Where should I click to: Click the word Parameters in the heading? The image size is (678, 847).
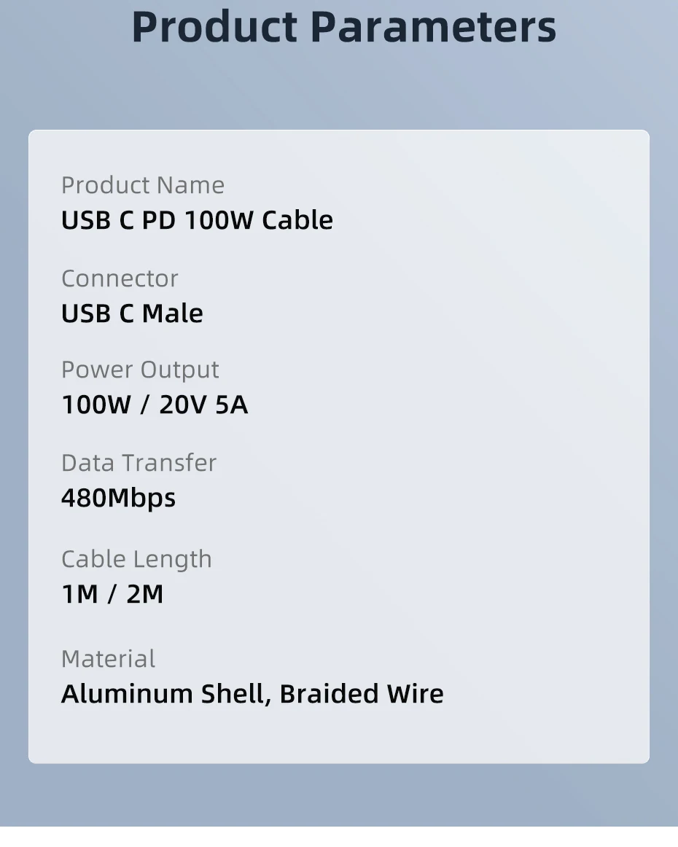[433, 27]
